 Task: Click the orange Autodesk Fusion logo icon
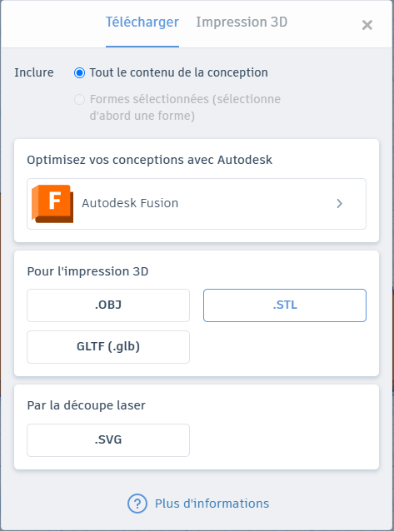pos(52,204)
